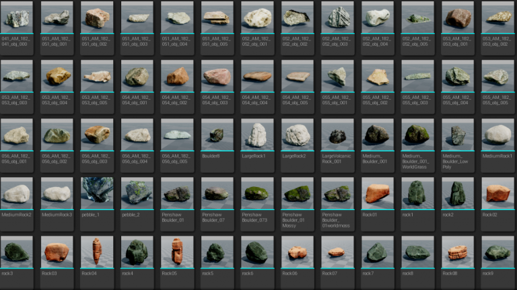Select the 055_AM_182_055_obj_004 dark green rock
The height and width of the screenshot is (290, 517).
tap(458, 76)
